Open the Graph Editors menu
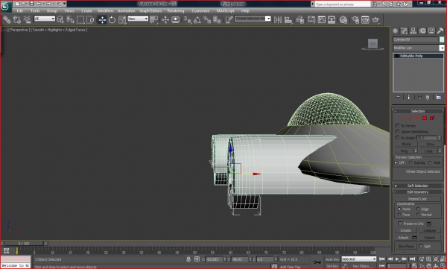Image resolution: width=447 pixels, height=269 pixels. [150, 11]
